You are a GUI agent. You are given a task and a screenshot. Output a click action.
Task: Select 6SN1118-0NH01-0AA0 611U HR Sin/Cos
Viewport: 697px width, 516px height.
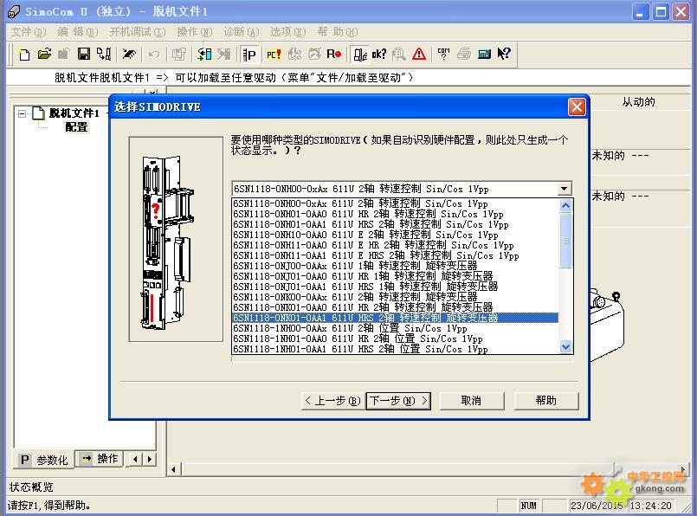(x=395, y=214)
